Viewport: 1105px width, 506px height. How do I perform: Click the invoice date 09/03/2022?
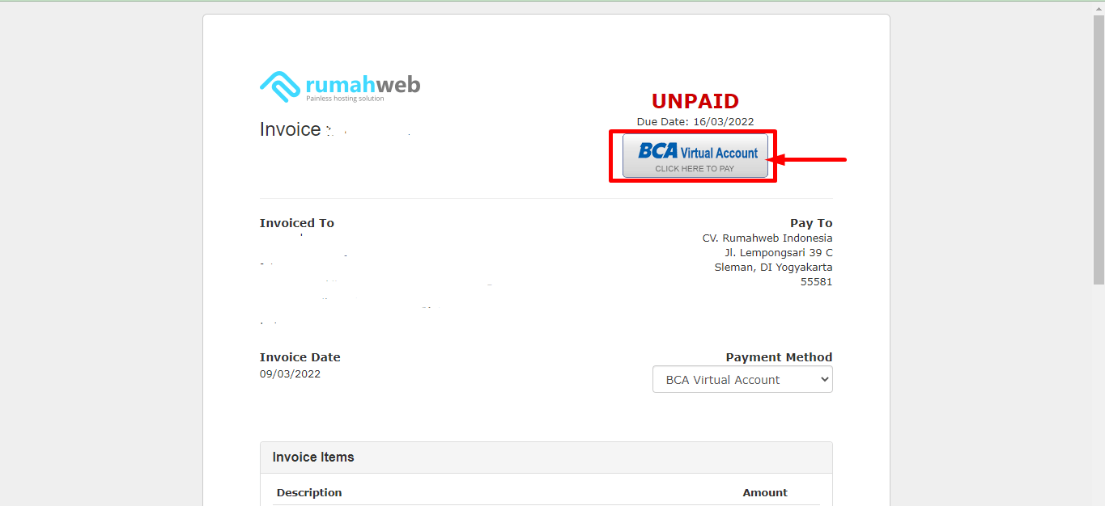pyautogui.click(x=290, y=374)
